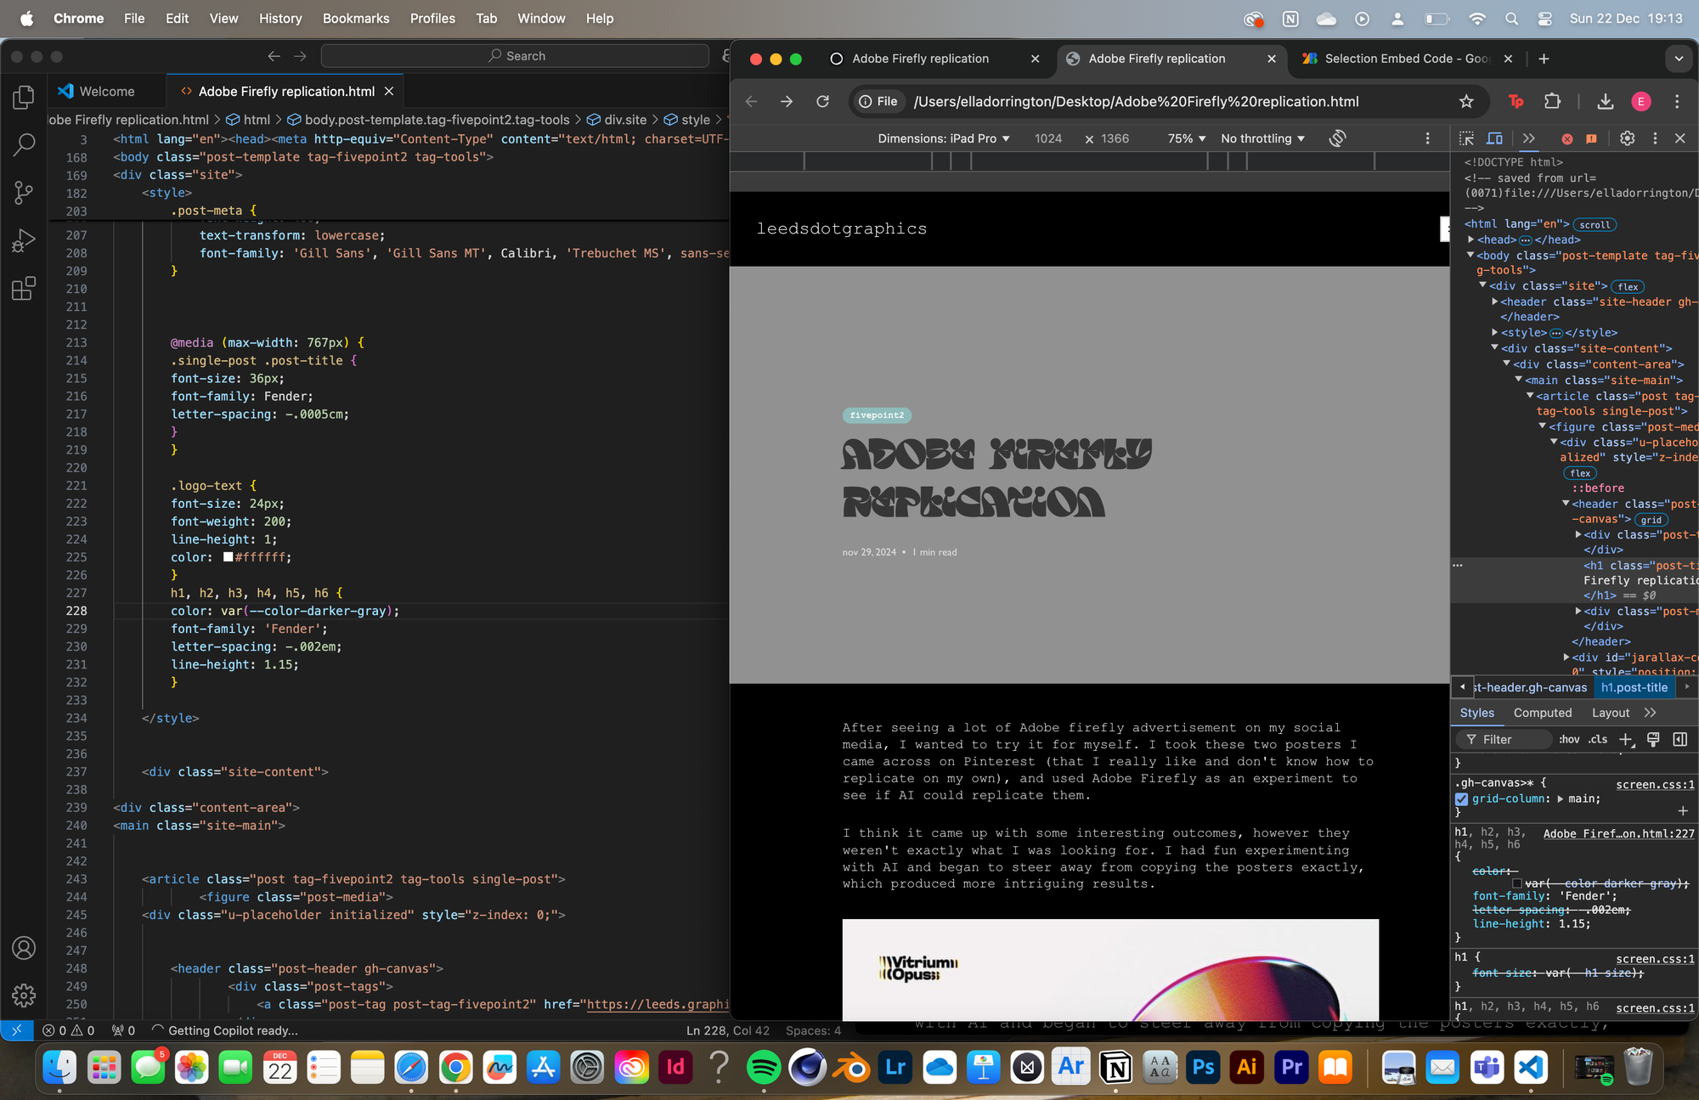Toggle .cls element classes panel
The width and height of the screenshot is (1699, 1100).
point(1598,739)
